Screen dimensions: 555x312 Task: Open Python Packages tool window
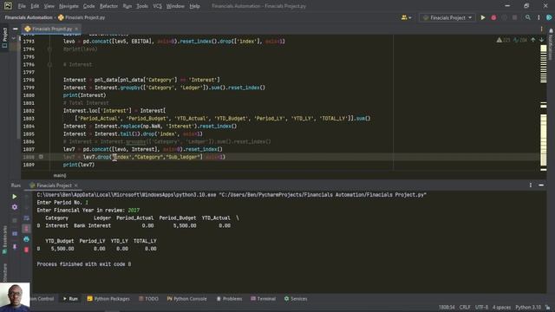tap(108, 298)
